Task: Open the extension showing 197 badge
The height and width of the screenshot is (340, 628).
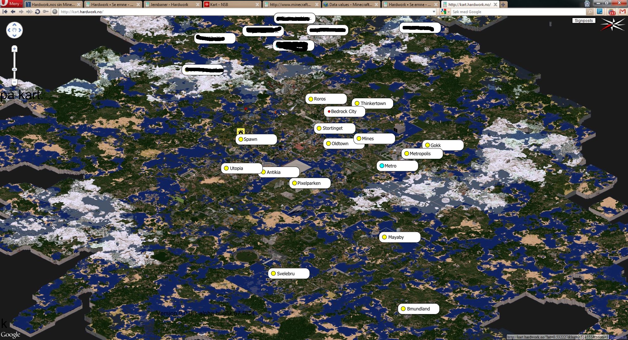Action: (x=612, y=12)
